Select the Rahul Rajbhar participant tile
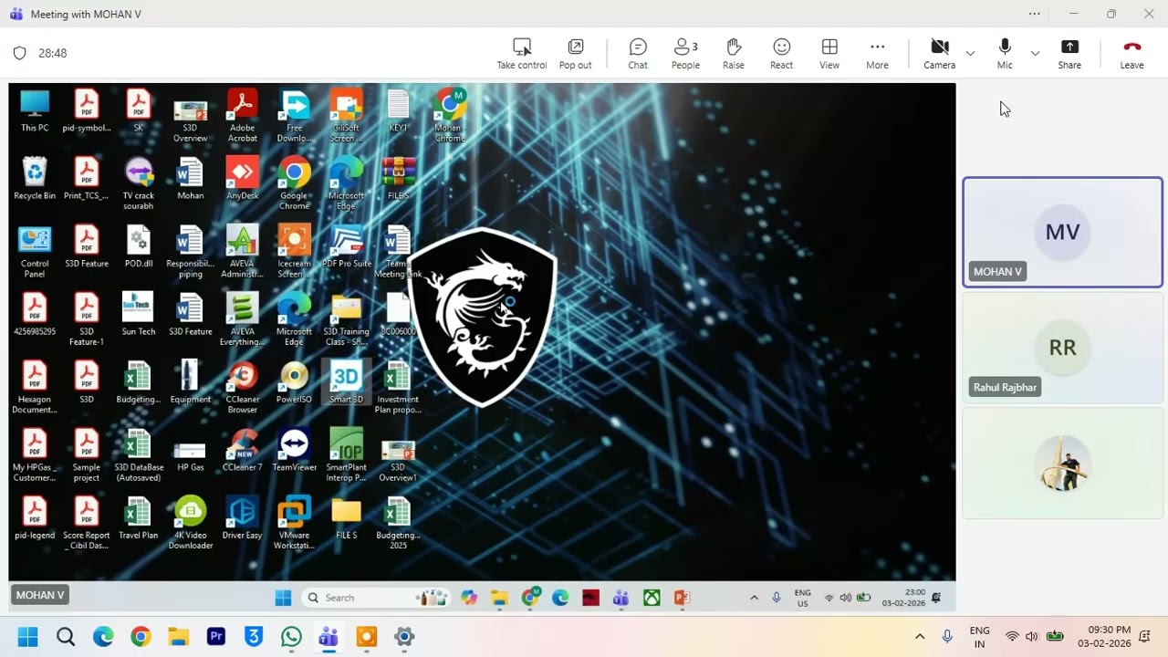The image size is (1168, 657). coord(1062,348)
